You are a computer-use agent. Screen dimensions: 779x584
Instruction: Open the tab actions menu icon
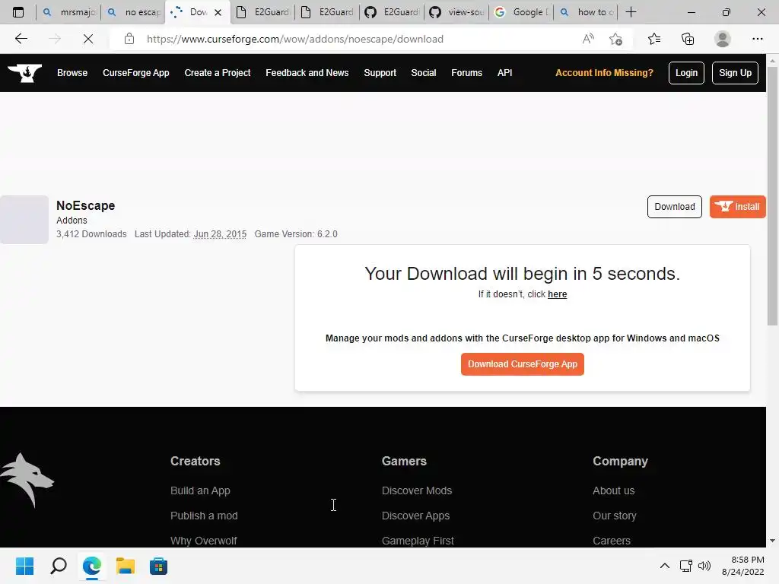(18, 12)
